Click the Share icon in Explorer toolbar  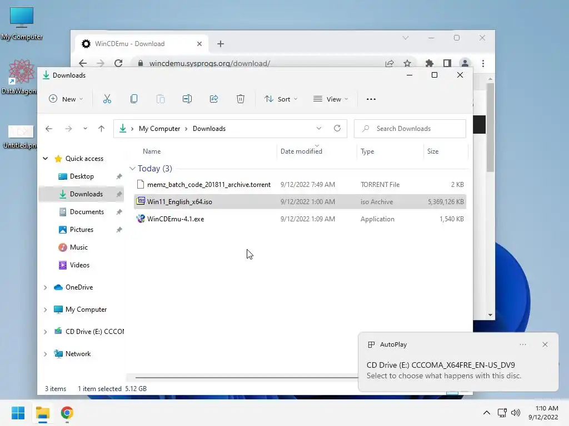[214, 99]
